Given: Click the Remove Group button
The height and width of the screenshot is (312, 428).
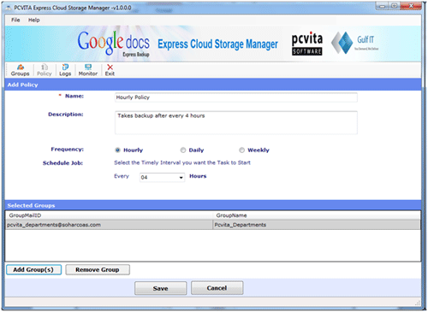Looking at the screenshot, I should click(x=98, y=269).
